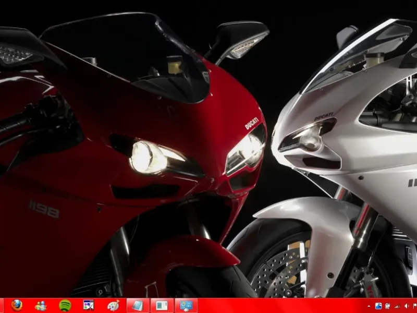Open Spotify from the taskbar
Viewport: 417px width, 313px height.
pos(65,305)
